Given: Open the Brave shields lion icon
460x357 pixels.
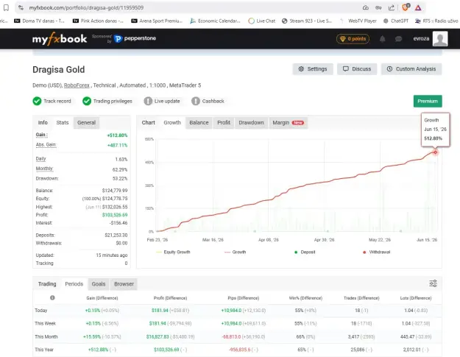Looking at the screenshot, I should point(406,7).
